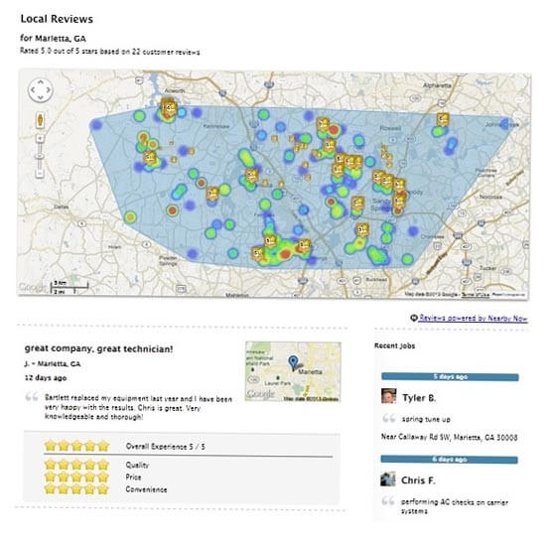The width and height of the screenshot is (552, 544).
Task: Click the 'Norcross' map label
Action: pos(490,197)
